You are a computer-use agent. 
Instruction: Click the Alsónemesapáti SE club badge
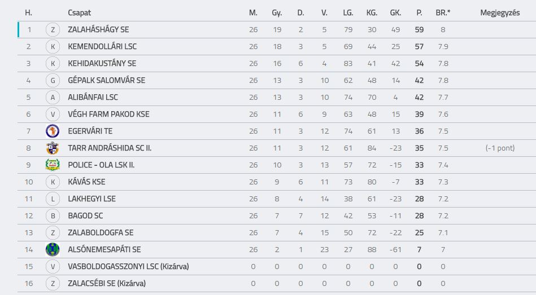[53, 249]
